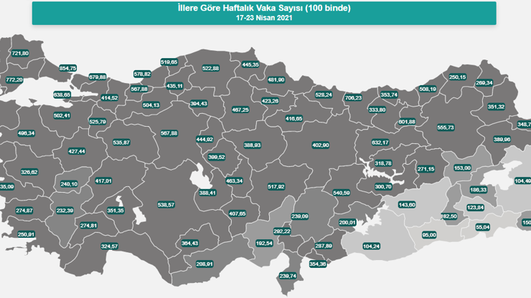The height and width of the screenshot is (298, 531).
Task: Click the value label 239,09
Action: coord(300,216)
